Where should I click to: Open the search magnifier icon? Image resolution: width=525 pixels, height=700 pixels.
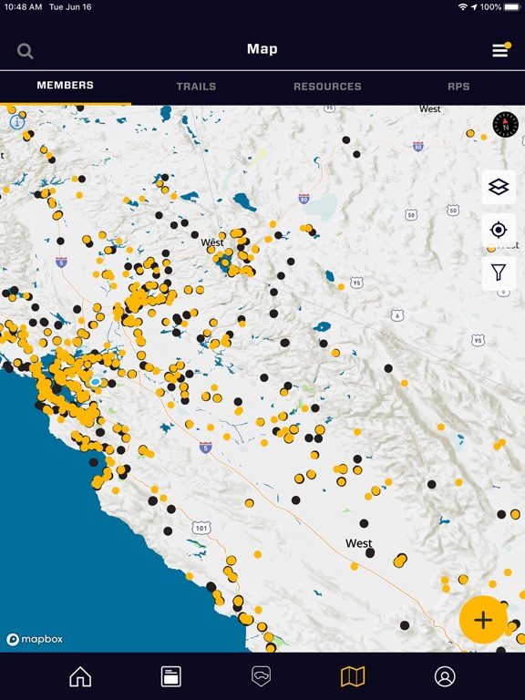(25, 51)
